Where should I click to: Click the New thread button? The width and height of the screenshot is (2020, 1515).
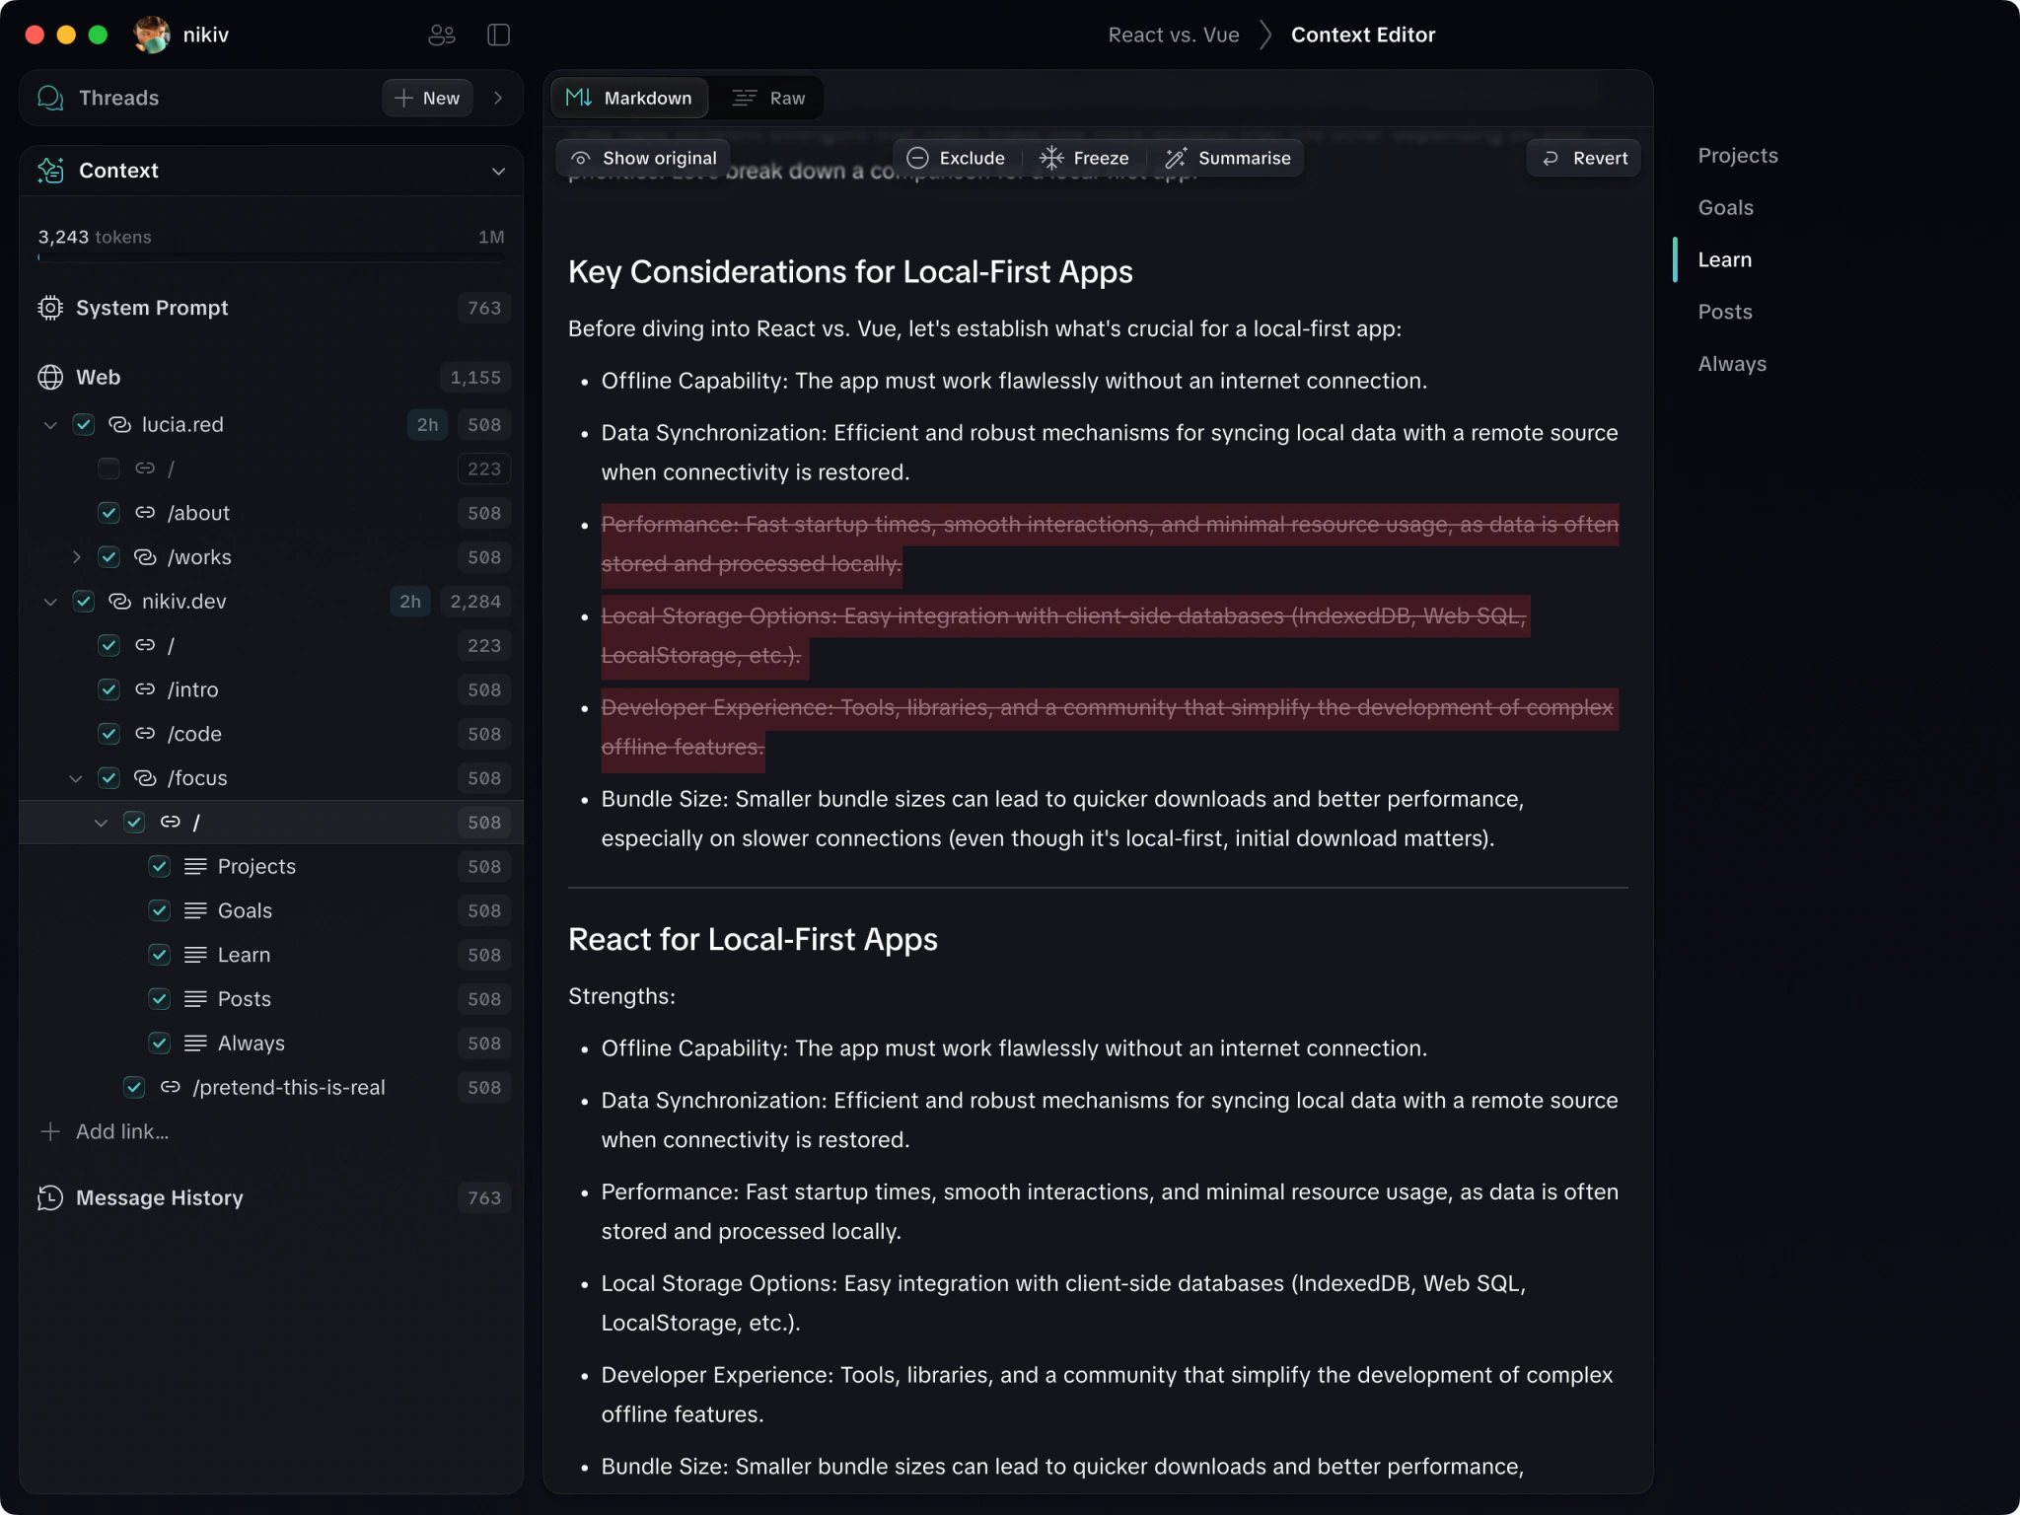426,98
